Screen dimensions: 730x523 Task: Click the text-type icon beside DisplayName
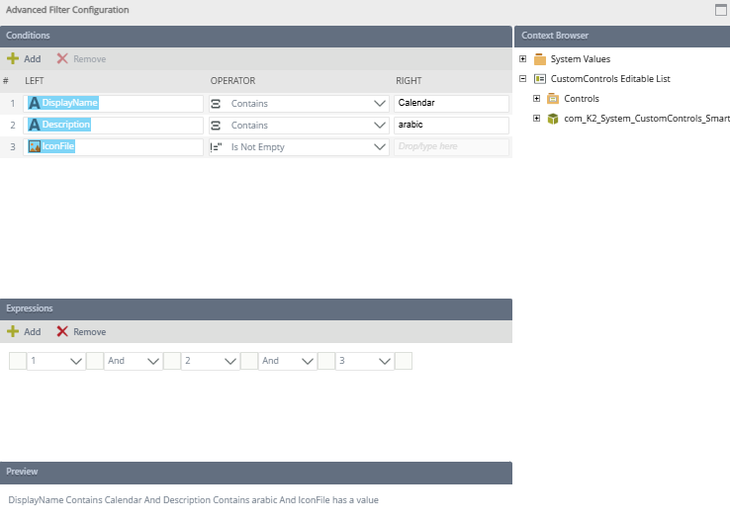tap(34, 103)
